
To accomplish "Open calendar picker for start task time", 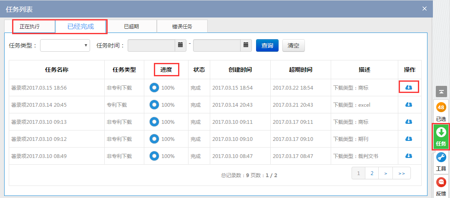I will [x=180, y=45].
